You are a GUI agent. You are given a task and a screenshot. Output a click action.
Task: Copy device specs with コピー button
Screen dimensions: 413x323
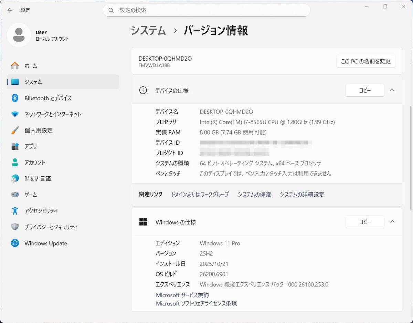[364, 90]
